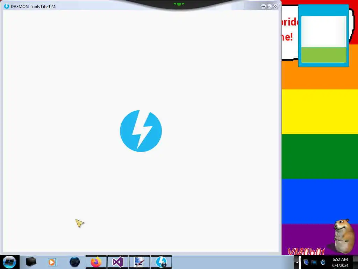Click the hamster figure on desktop
The width and height of the screenshot is (358, 269).
[x=344, y=236]
